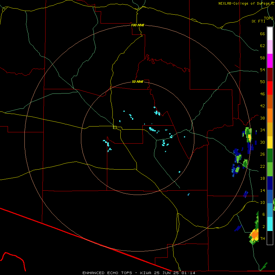Click the black TH swatch in legend
275x275 pixels.
270,238
